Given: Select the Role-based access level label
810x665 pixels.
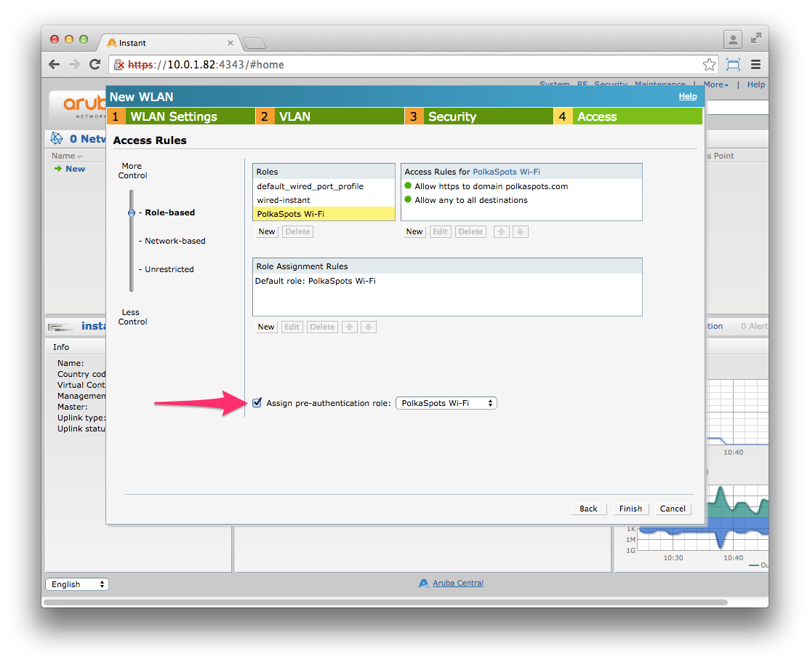Looking at the screenshot, I should 170,212.
